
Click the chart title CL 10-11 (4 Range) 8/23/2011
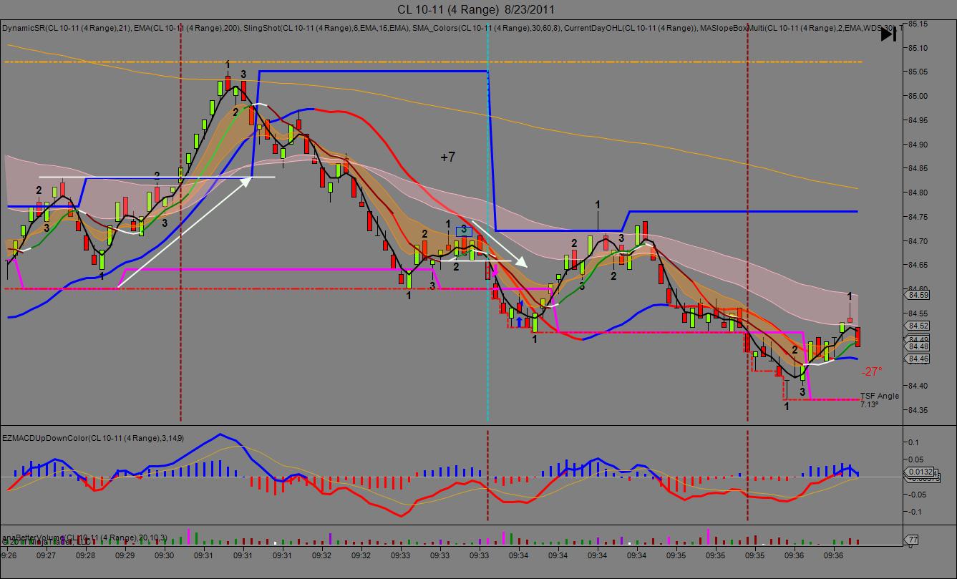[x=475, y=9]
